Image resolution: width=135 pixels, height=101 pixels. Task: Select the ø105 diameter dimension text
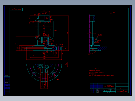(x=45, y=55)
